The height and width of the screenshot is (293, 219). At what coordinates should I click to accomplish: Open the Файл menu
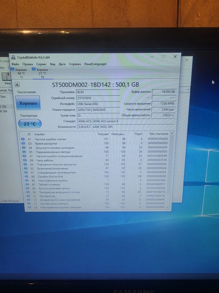click(x=15, y=64)
